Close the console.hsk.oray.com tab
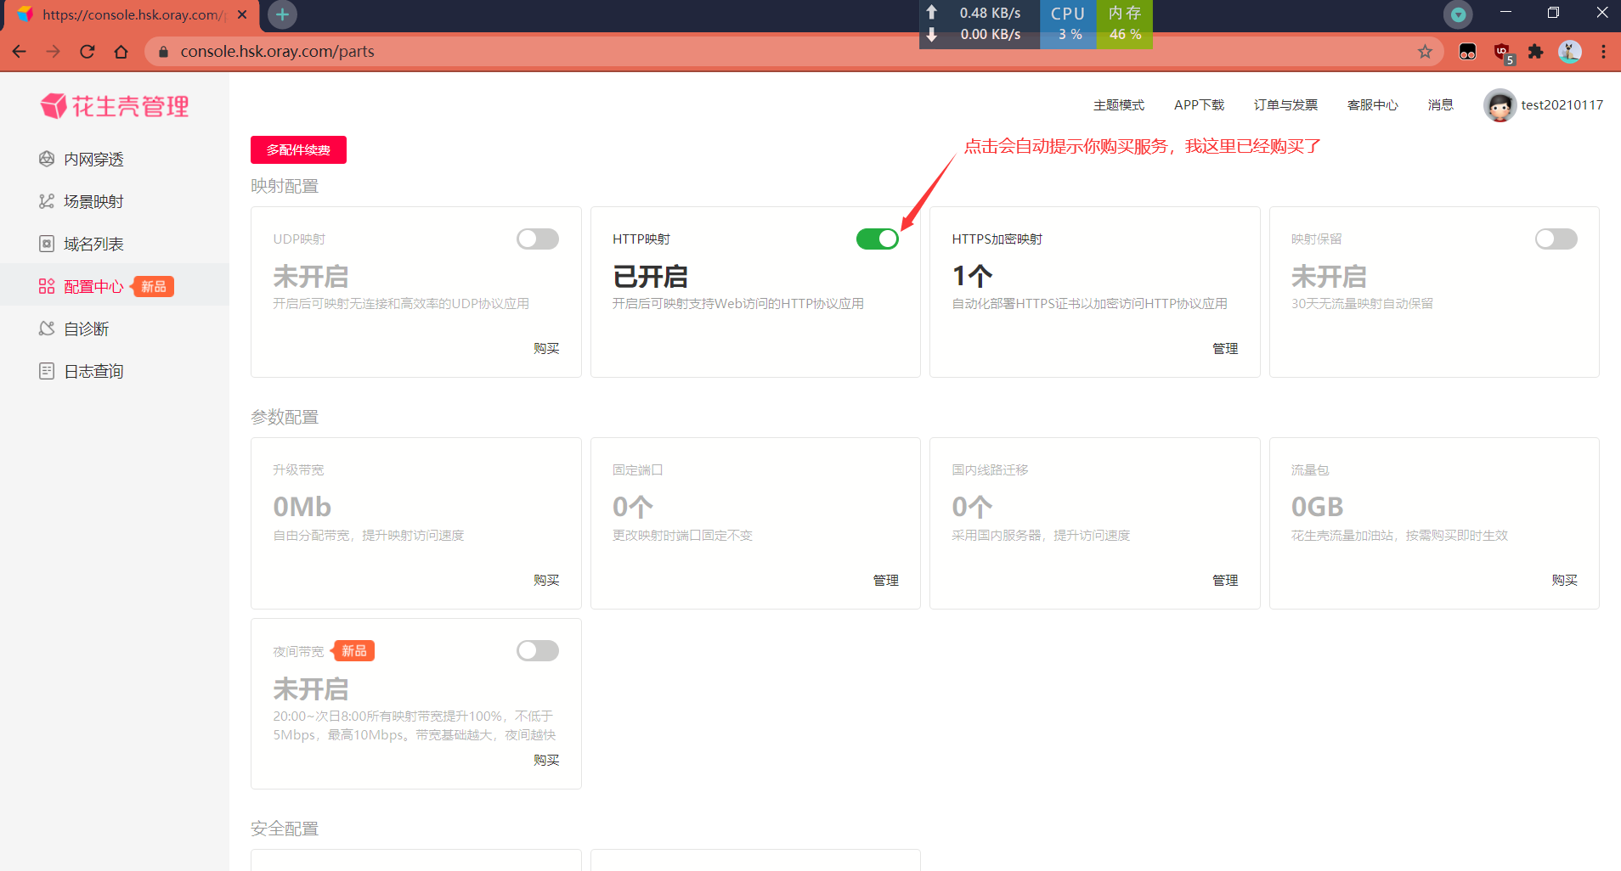The height and width of the screenshot is (871, 1621). pyautogui.click(x=242, y=14)
